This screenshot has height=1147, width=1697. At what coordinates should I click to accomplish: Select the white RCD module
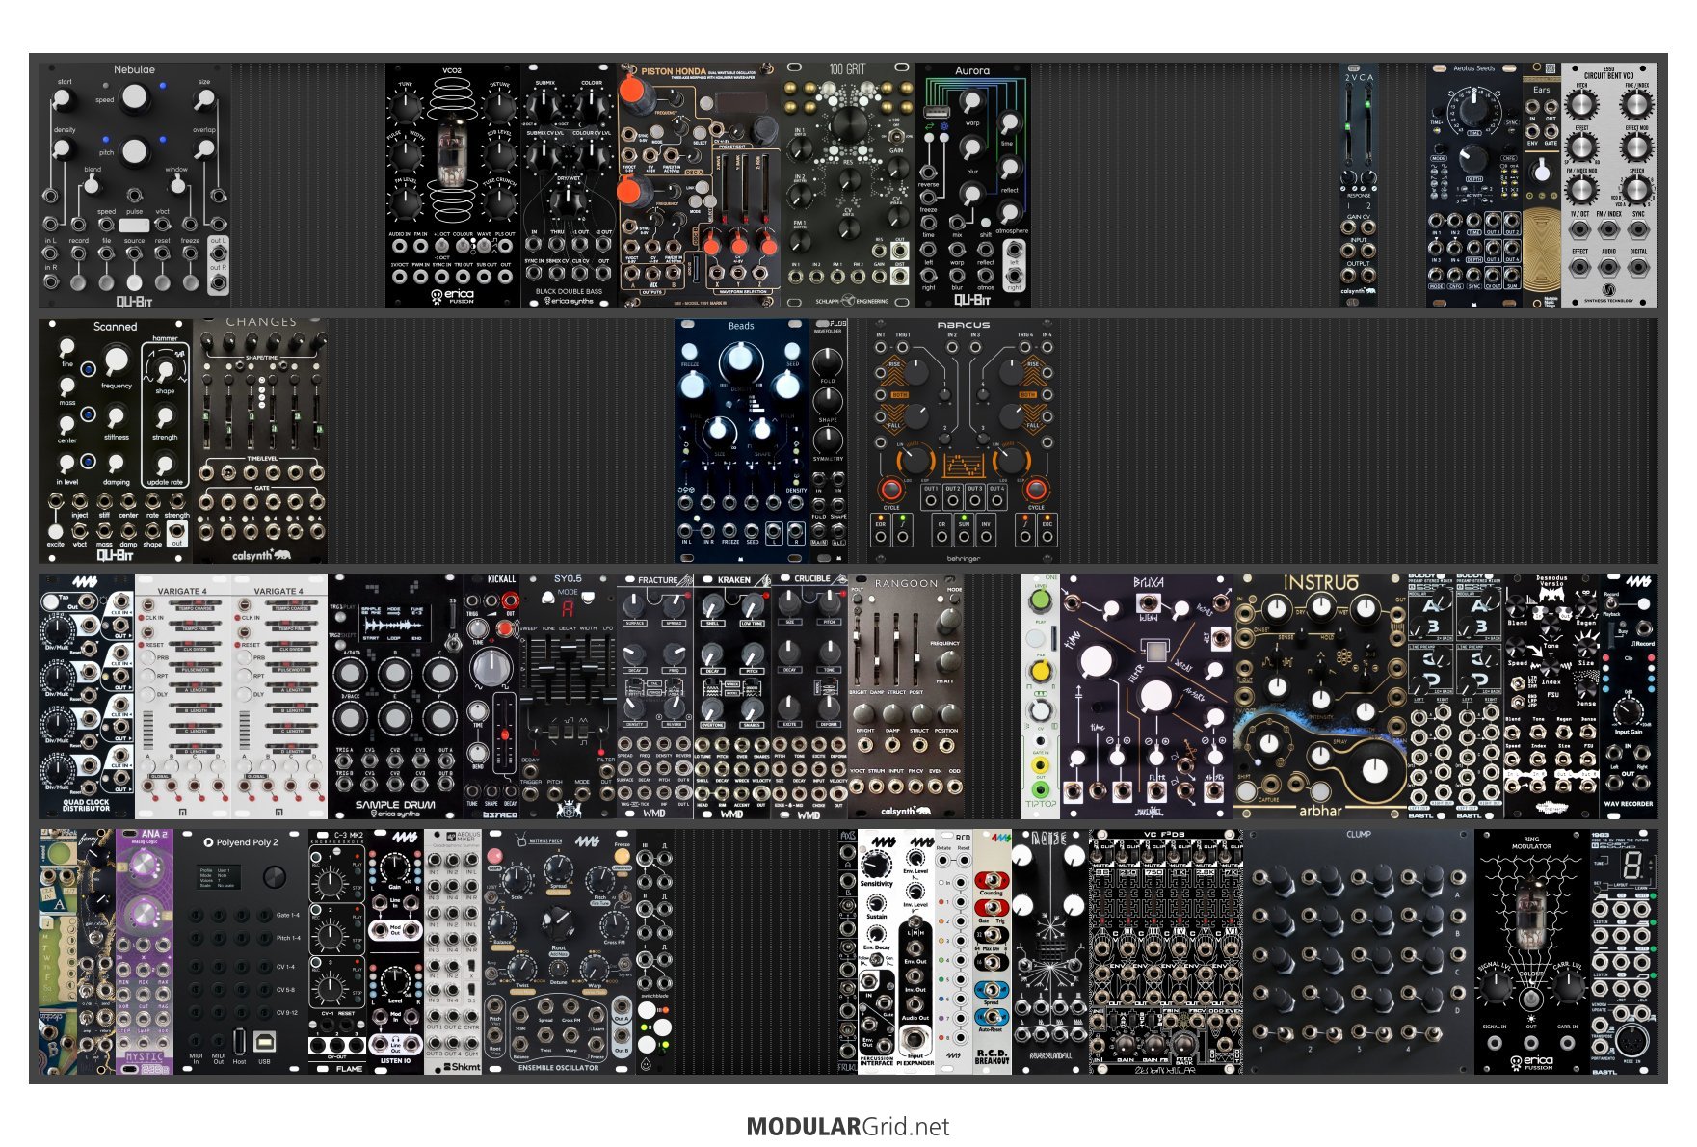[954, 951]
